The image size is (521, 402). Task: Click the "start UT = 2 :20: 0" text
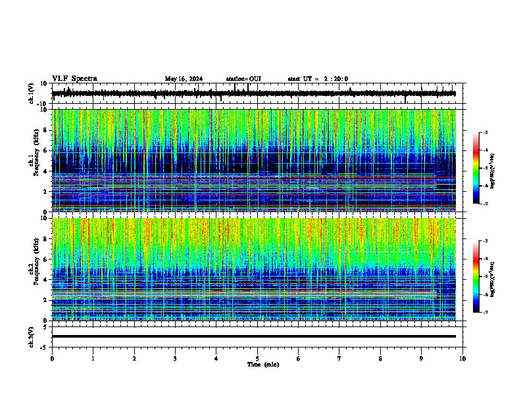point(318,79)
